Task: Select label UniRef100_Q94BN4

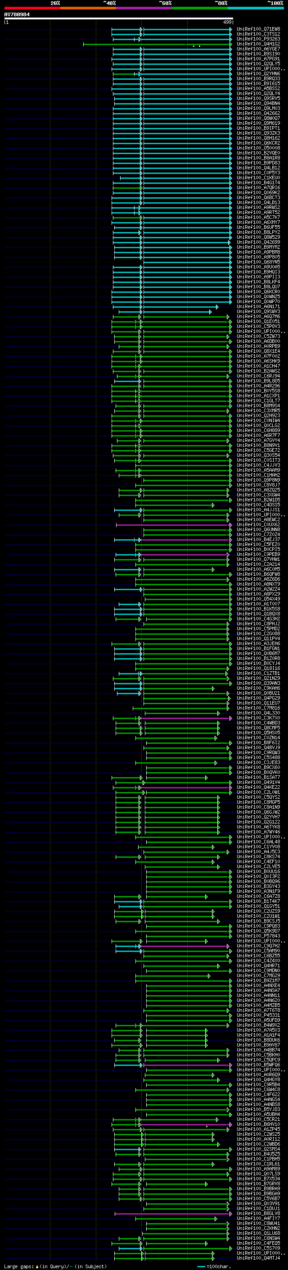Action: point(258,104)
